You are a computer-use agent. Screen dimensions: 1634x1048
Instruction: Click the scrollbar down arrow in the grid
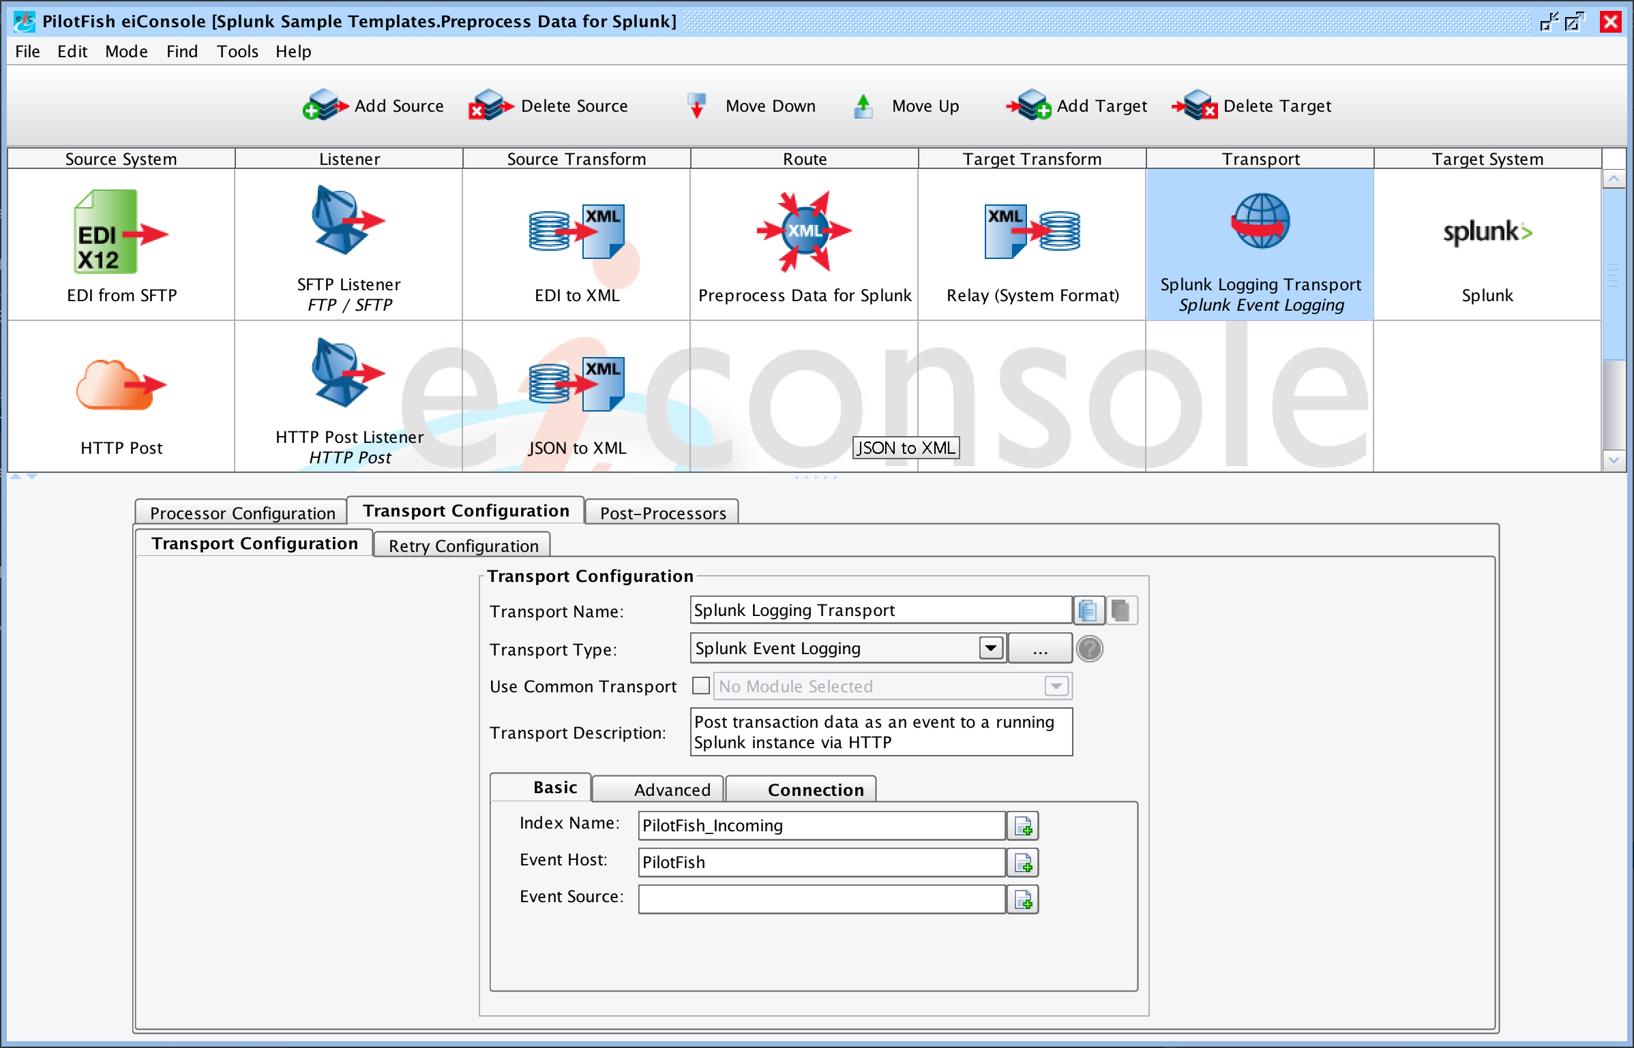tap(1614, 461)
